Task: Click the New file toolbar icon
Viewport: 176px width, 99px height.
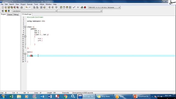Action: click(3, 7)
